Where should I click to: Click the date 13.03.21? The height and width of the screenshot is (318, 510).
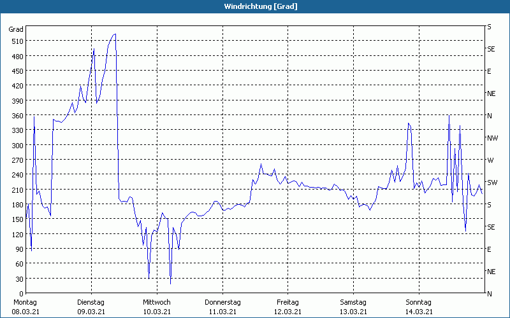[353, 312]
